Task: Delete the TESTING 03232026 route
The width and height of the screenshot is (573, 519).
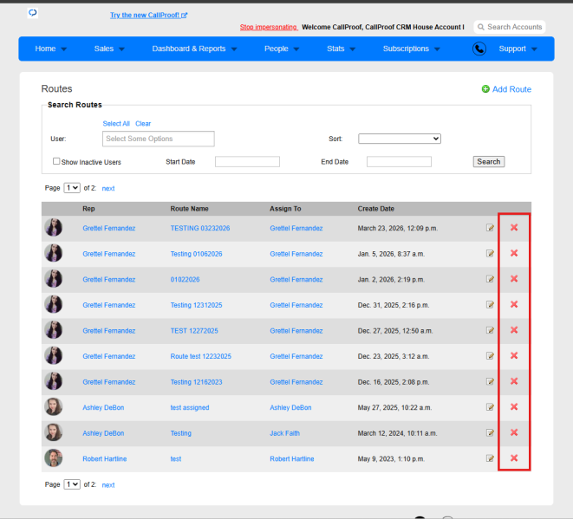Action: tap(514, 228)
